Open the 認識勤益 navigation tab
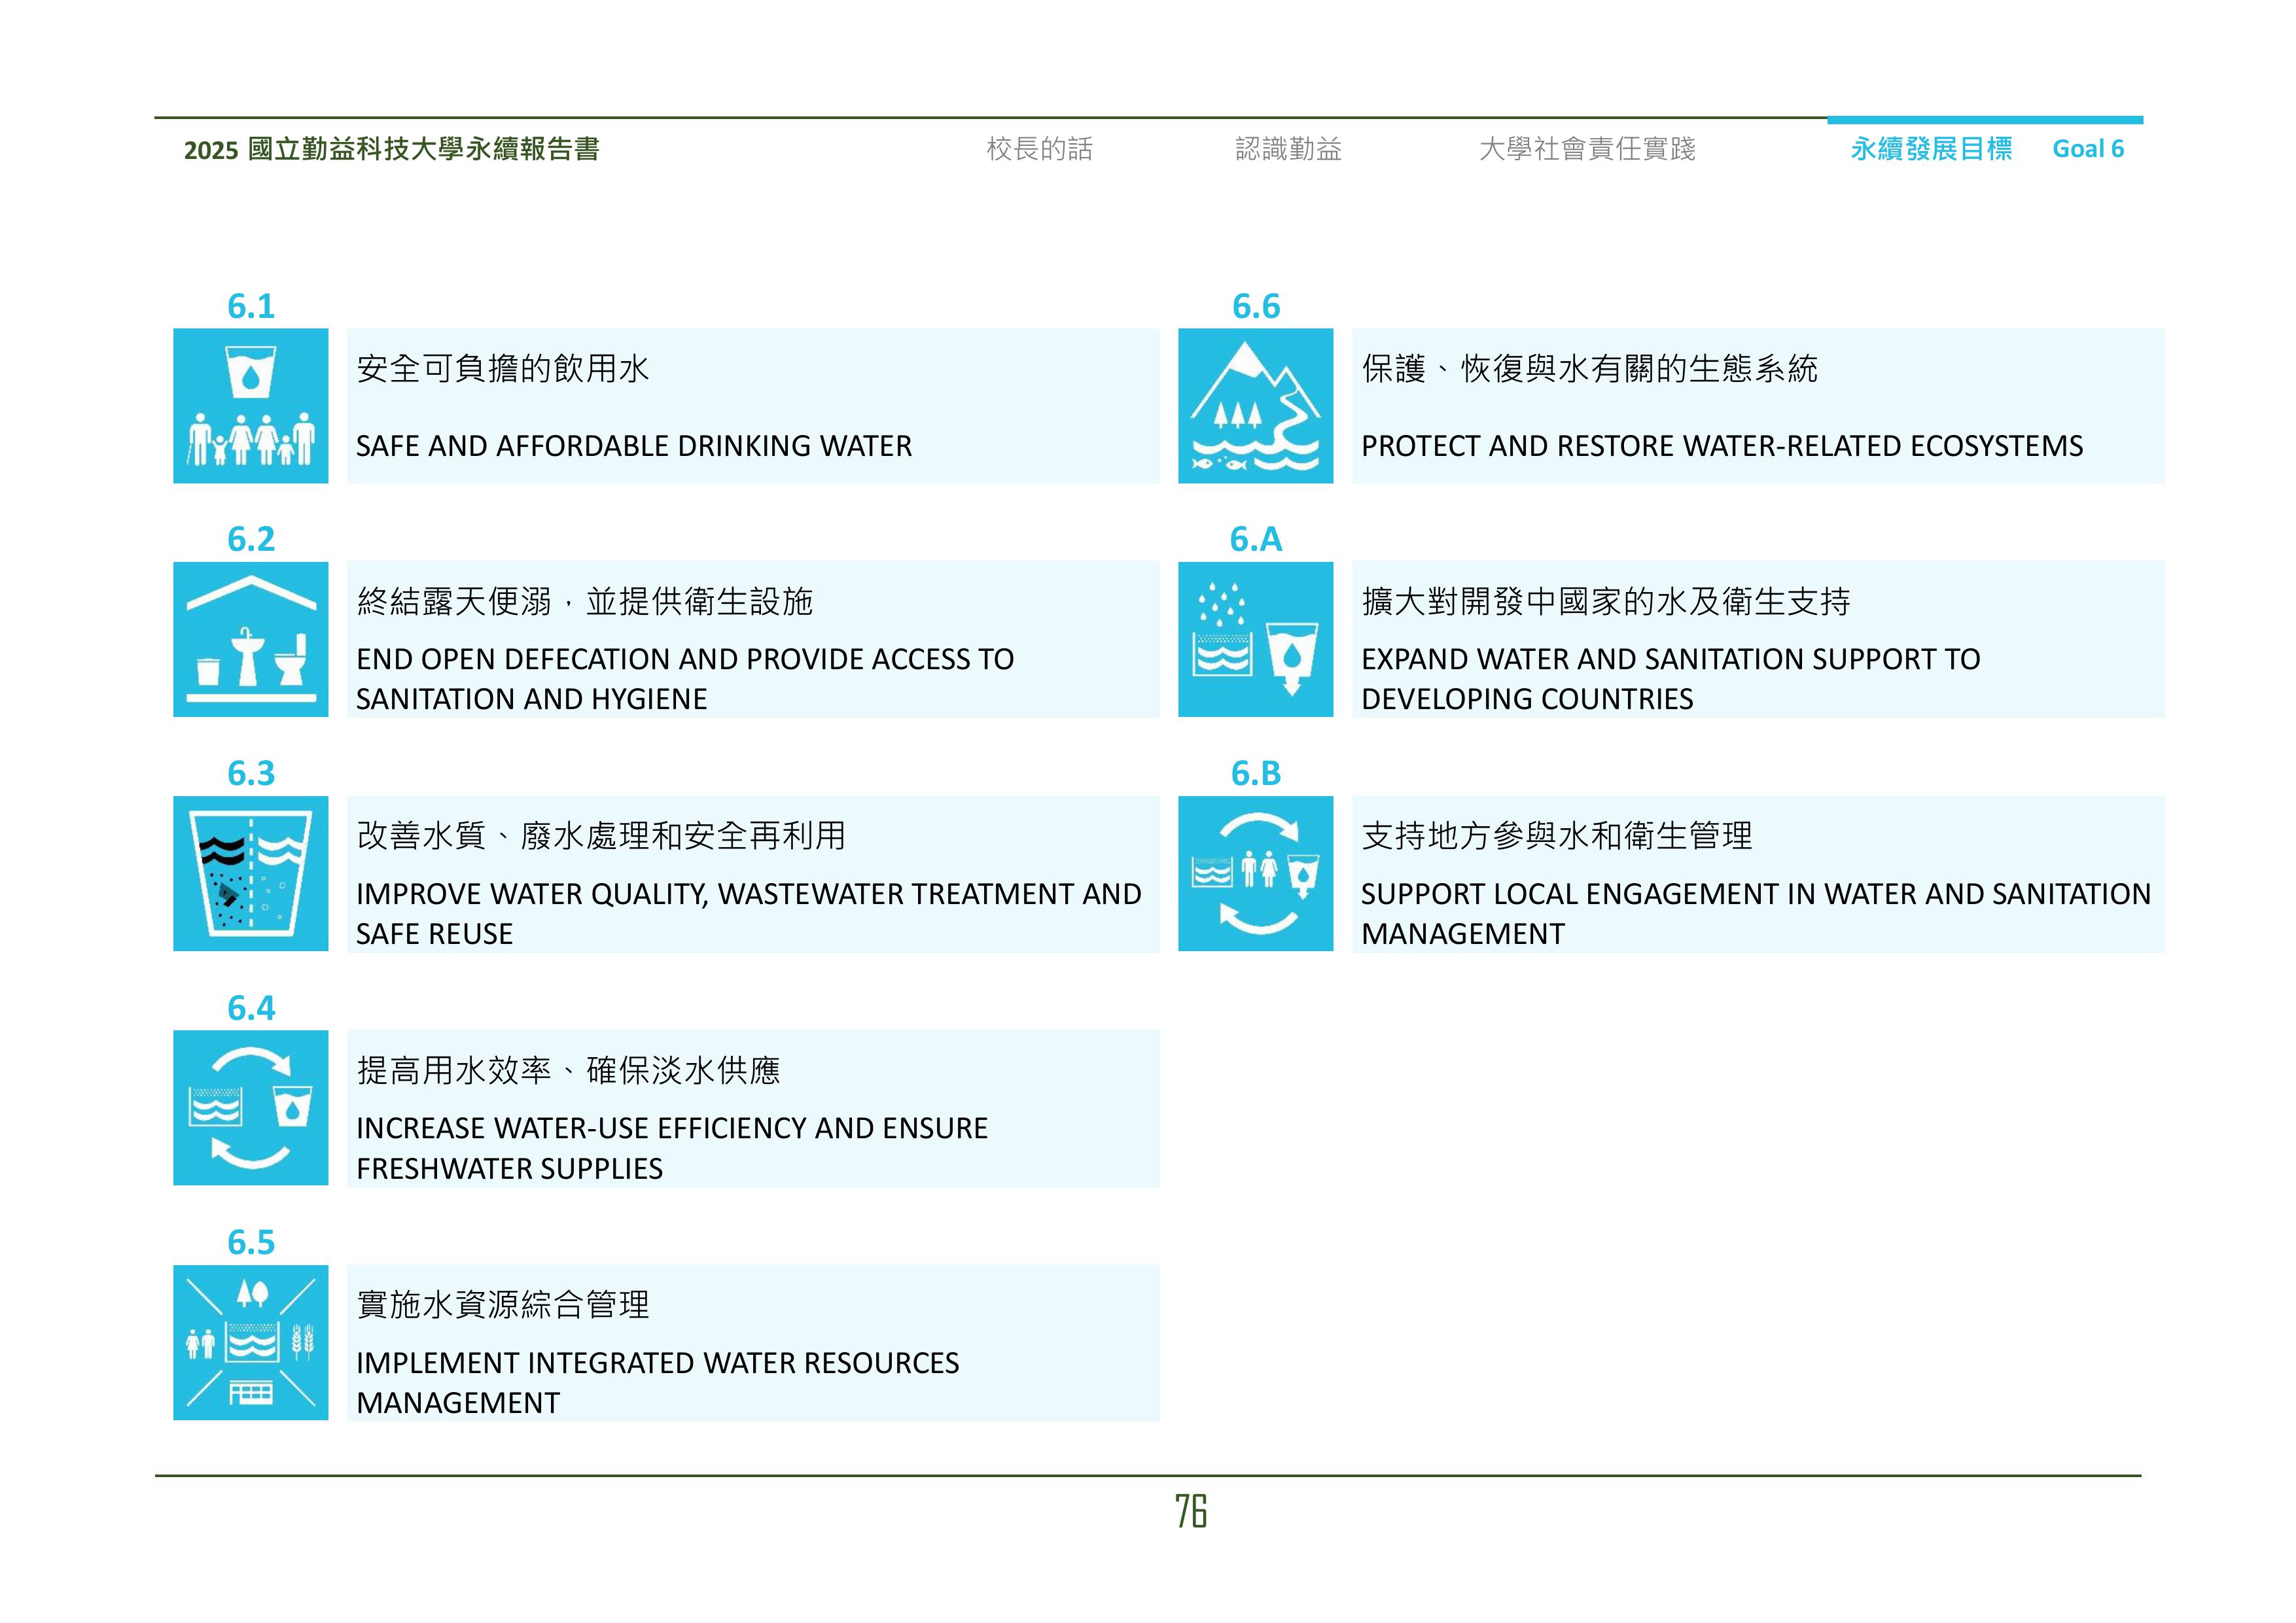This screenshot has height=1623, width=2296. (x=1288, y=149)
